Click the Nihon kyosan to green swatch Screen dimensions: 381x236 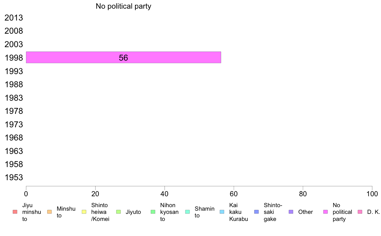tap(153, 212)
